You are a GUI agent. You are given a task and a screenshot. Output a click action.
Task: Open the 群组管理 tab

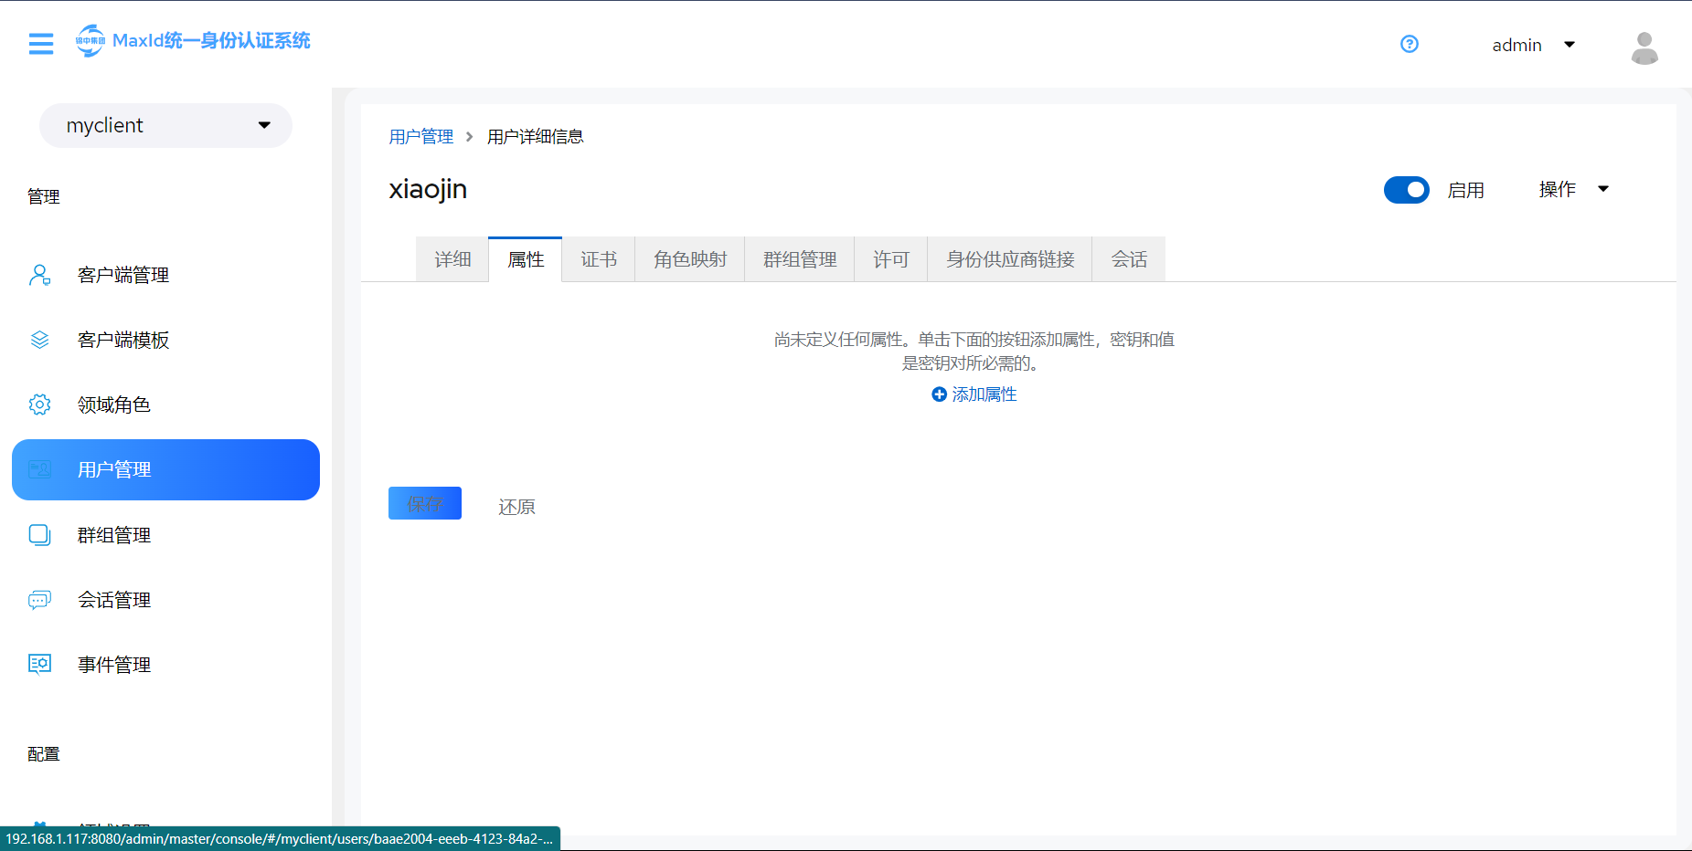tap(800, 259)
